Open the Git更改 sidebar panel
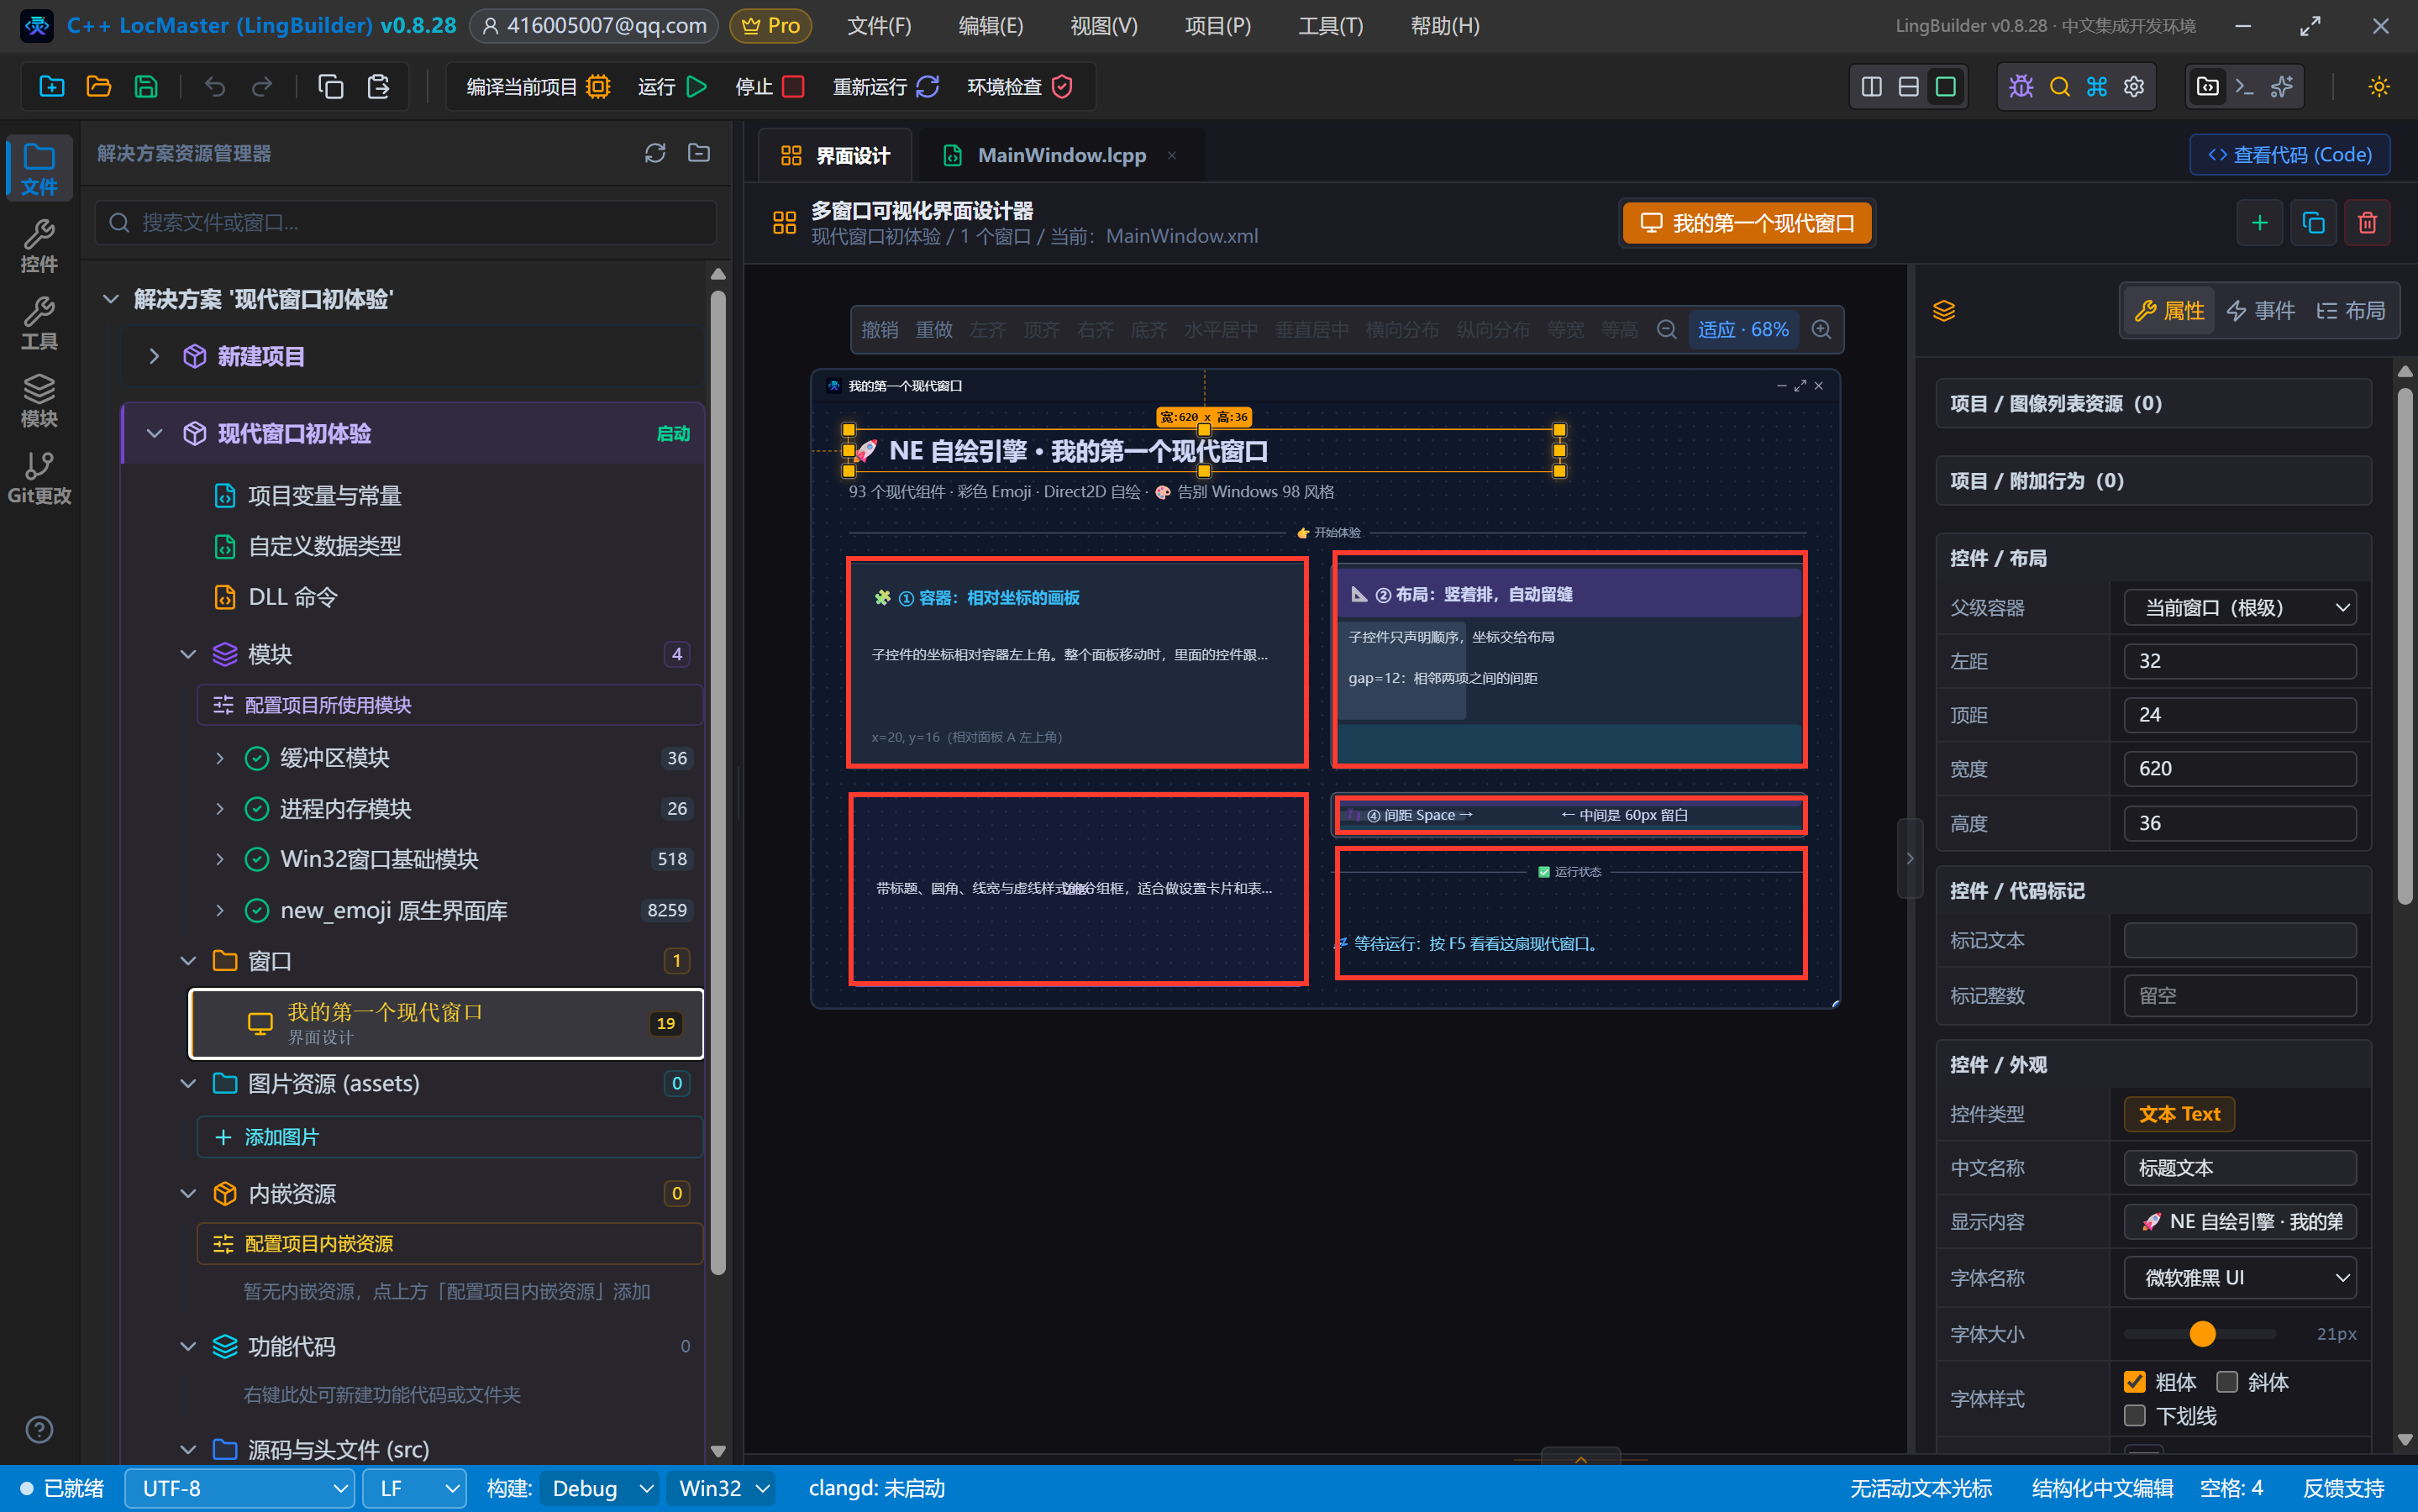The height and width of the screenshot is (1512, 2418). pos(39,477)
